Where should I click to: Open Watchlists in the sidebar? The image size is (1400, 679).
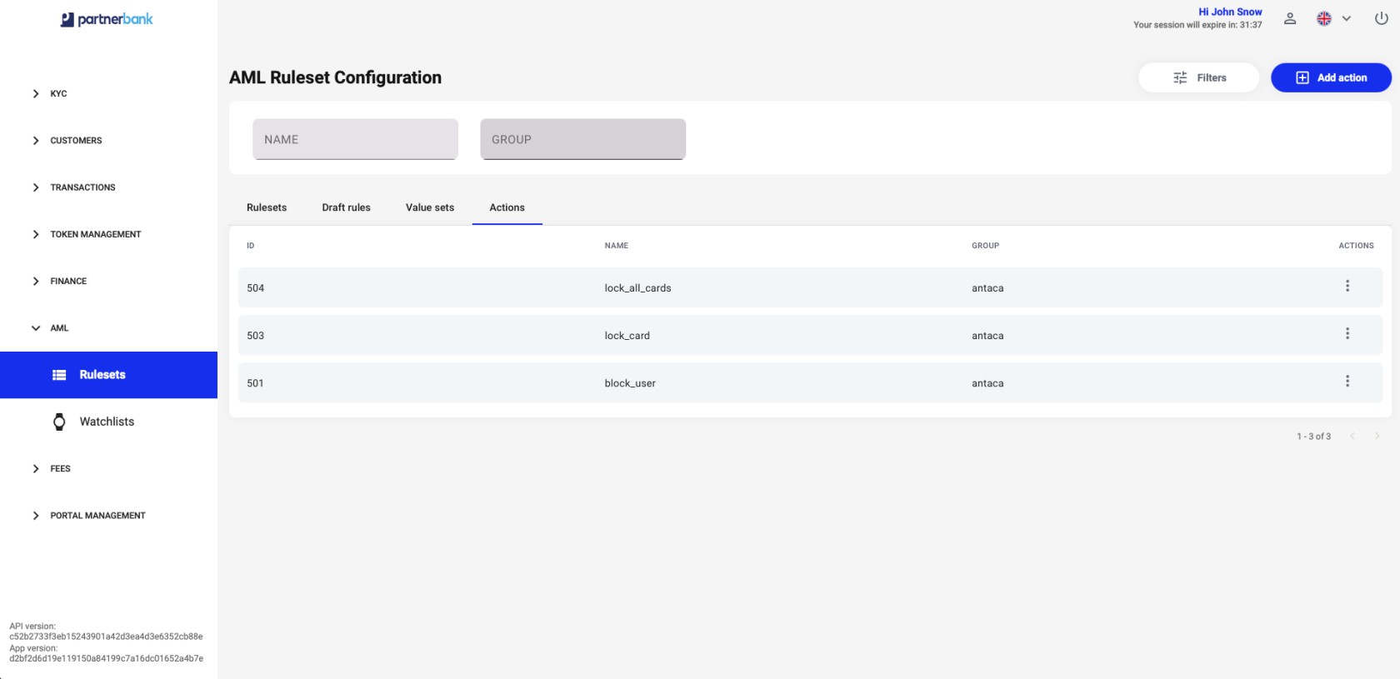108,422
